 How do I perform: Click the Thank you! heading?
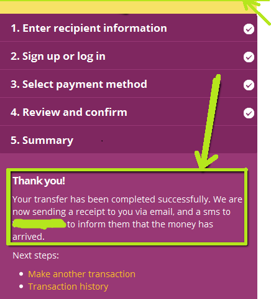[x=39, y=181]
